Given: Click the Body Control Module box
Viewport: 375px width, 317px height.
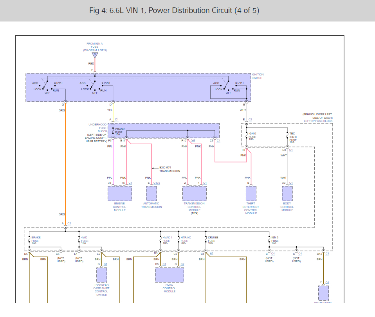Looking at the screenshot, I should pyautogui.click(x=287, y=193).
